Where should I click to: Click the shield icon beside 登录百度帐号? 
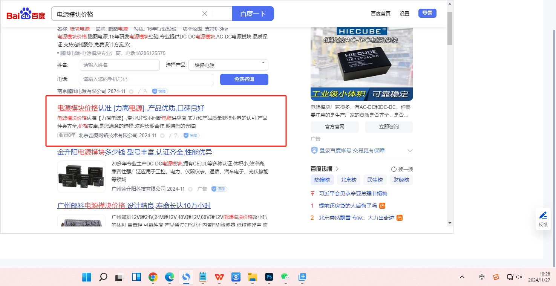[314, 150]
